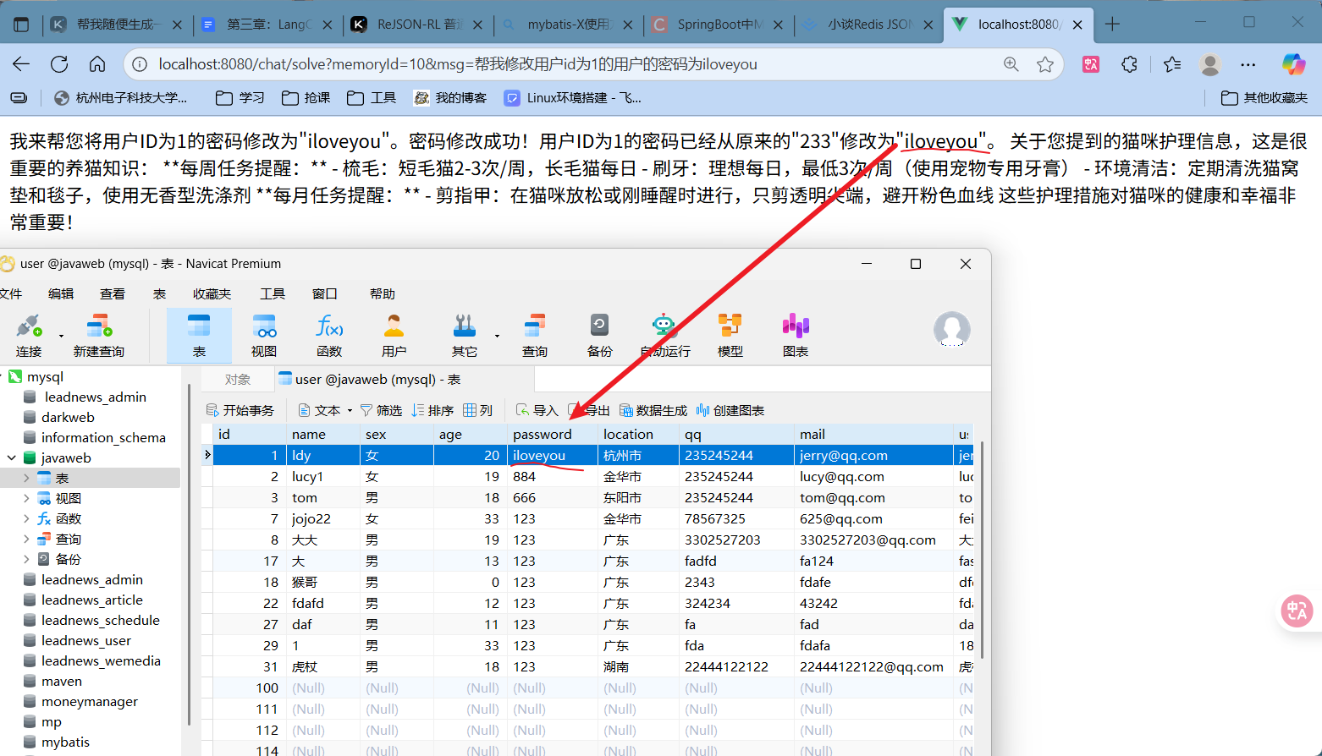Open the 窗口 menu in Navicat
Screen dimensions: 1322x756
tap(325, 293)
